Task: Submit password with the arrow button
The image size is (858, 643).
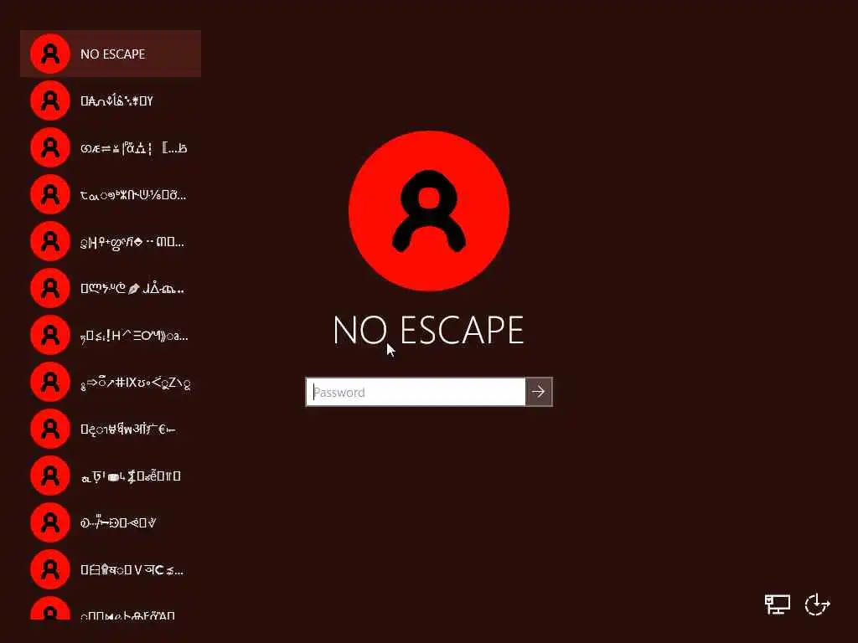Action: [x=539, y=392]
